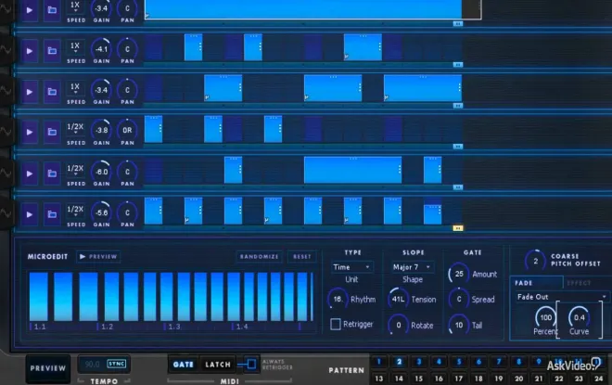Screen dimensions: 612x385
Task: Play the track with -6.0 gain
Action: coord(30,173)
